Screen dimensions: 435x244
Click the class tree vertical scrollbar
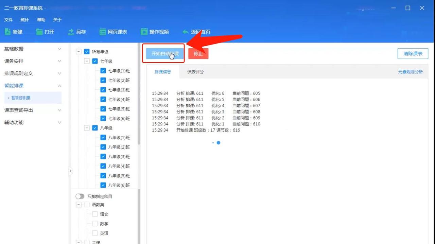(x=139, y=94)
